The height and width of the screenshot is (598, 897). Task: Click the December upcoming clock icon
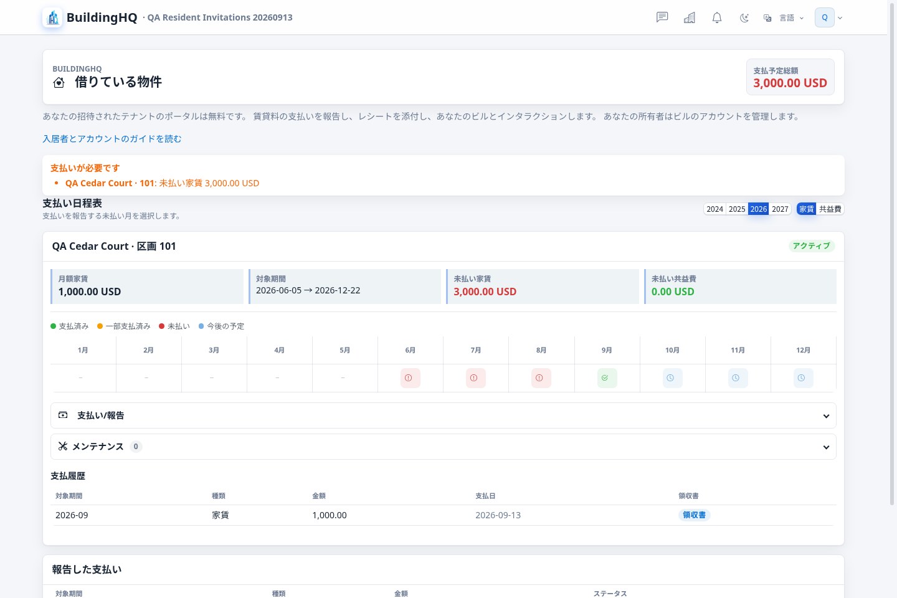click(803, 378)
